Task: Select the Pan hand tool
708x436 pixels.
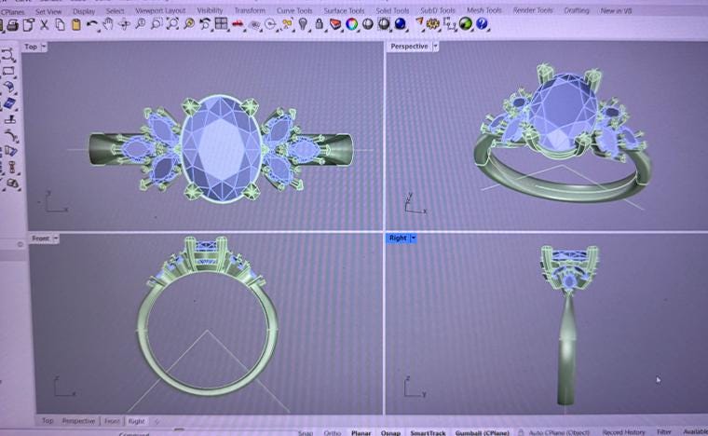Action: click(108, 24)
